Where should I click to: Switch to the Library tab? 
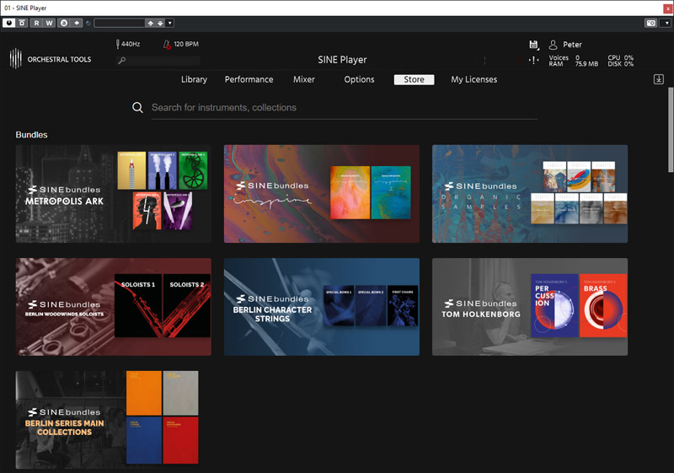point(194,79)
